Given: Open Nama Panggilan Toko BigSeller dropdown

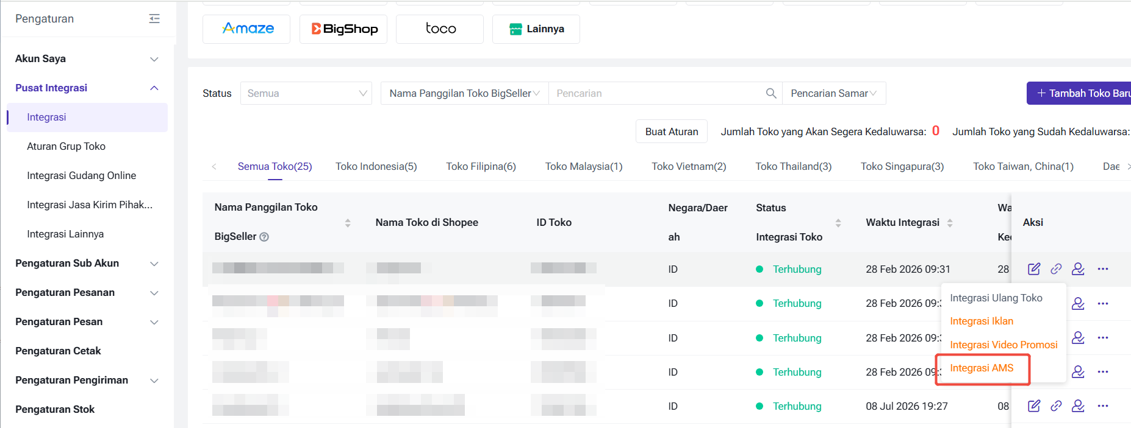Looking at the screenshot, I should click(x=465, y=93).
